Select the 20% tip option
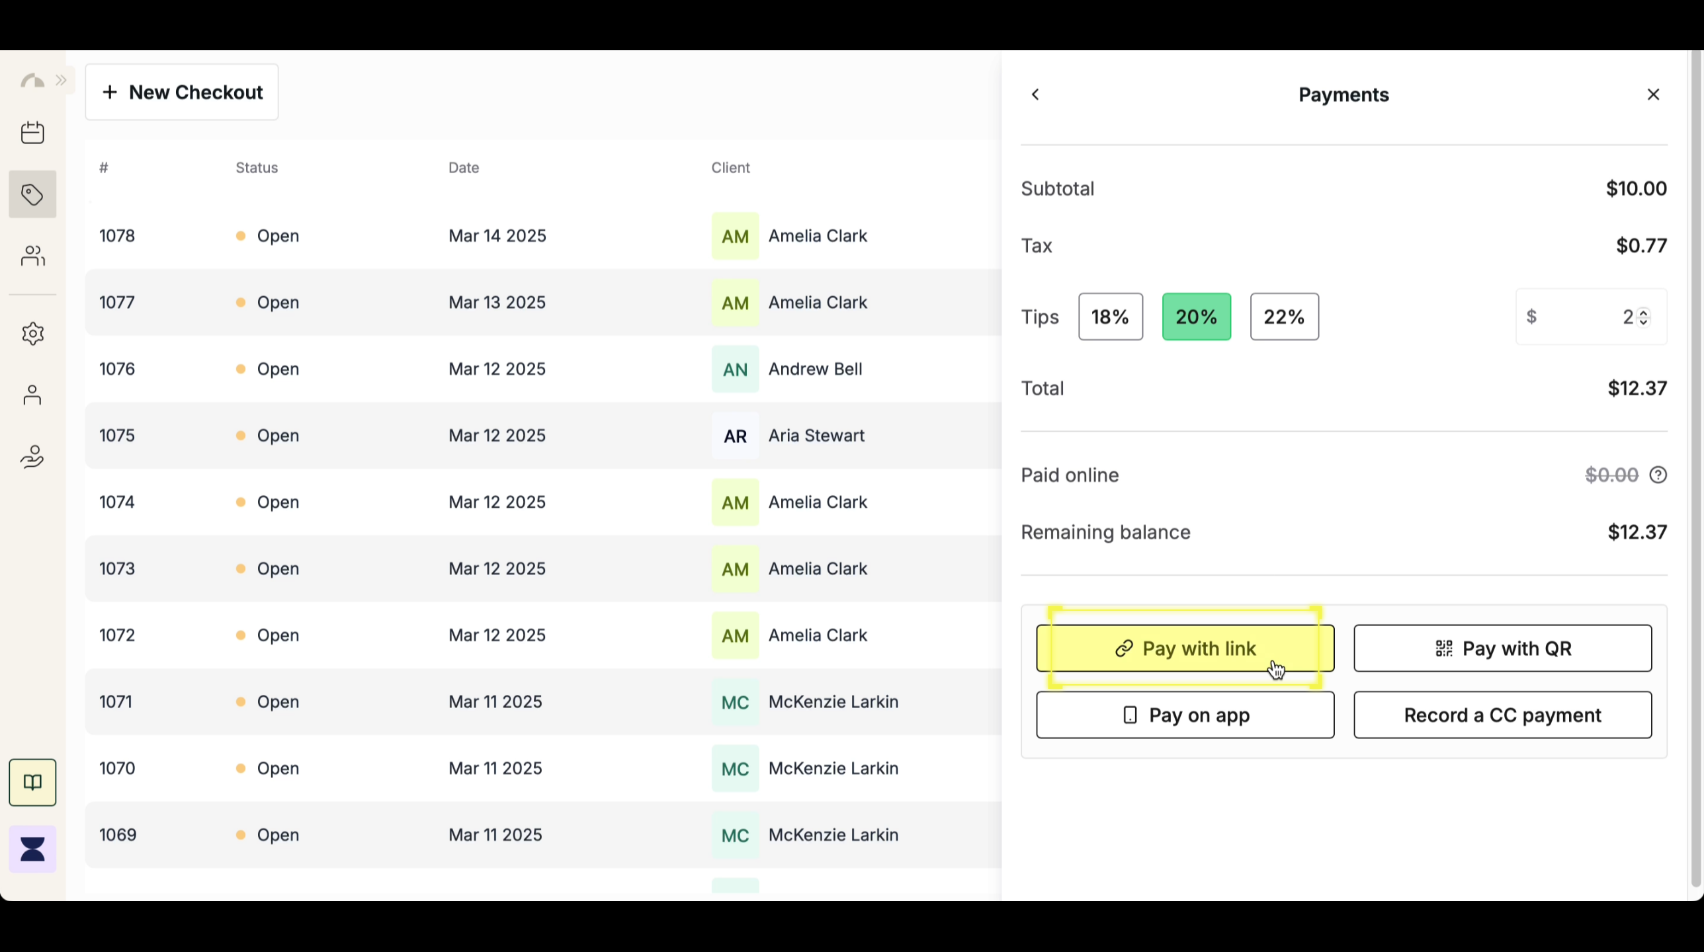The image size is (1704, 952). coord(1196,317)
